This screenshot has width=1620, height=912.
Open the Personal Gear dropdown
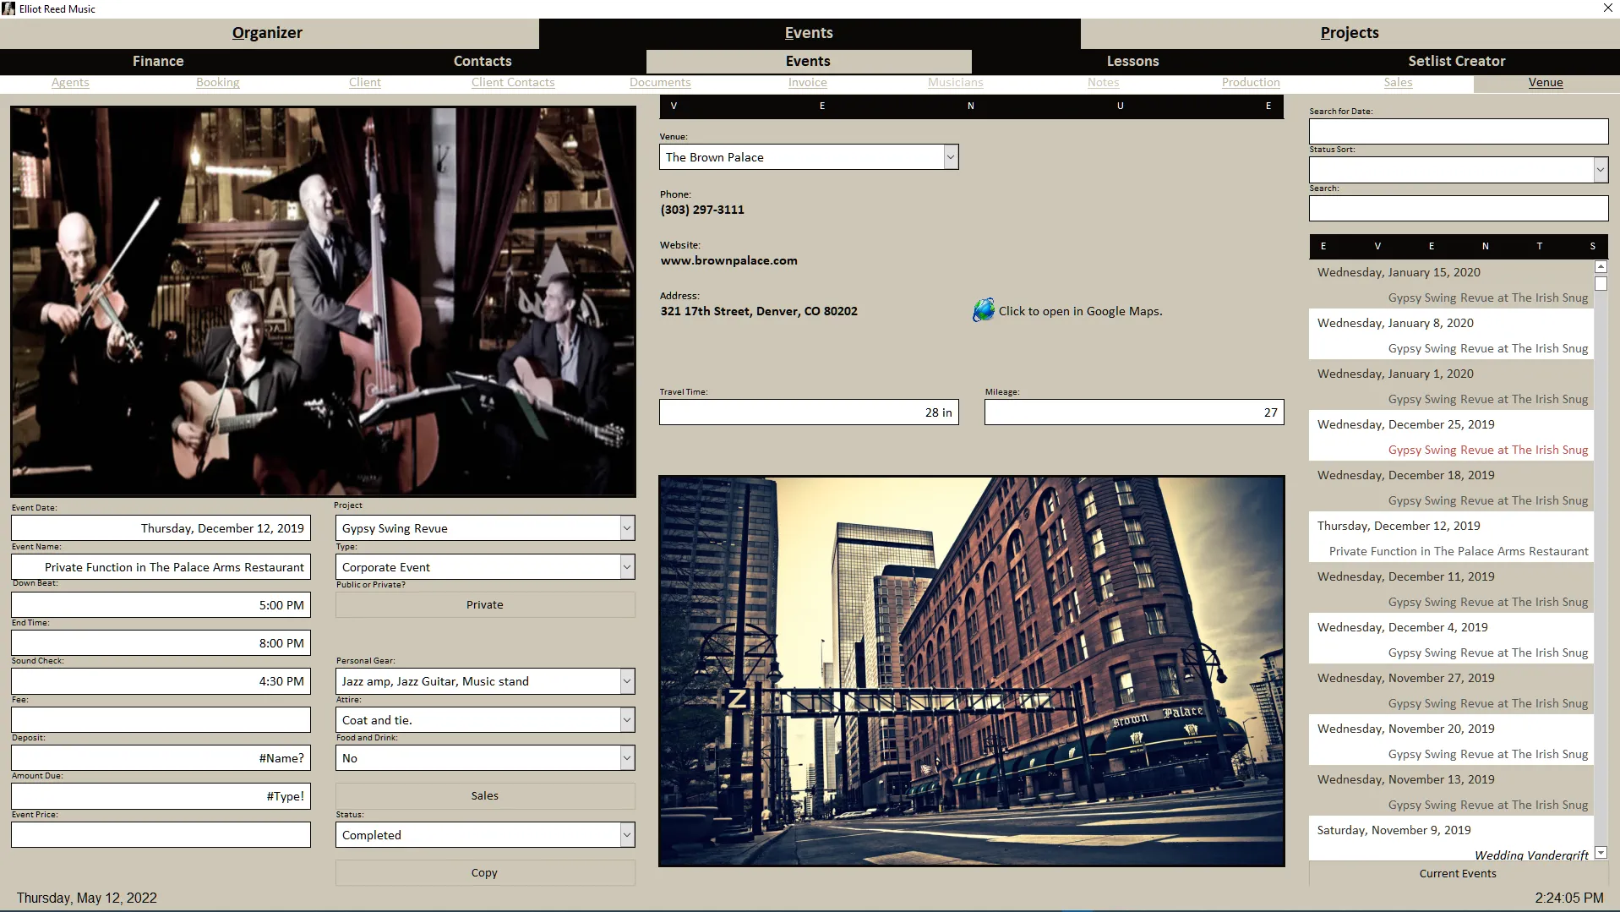(626, 680)
